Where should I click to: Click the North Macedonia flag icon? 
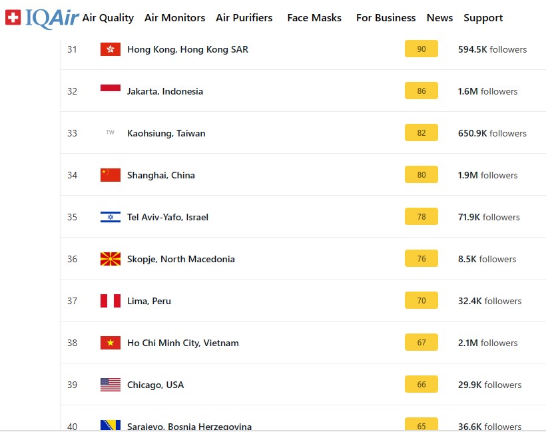pos(111,259)
